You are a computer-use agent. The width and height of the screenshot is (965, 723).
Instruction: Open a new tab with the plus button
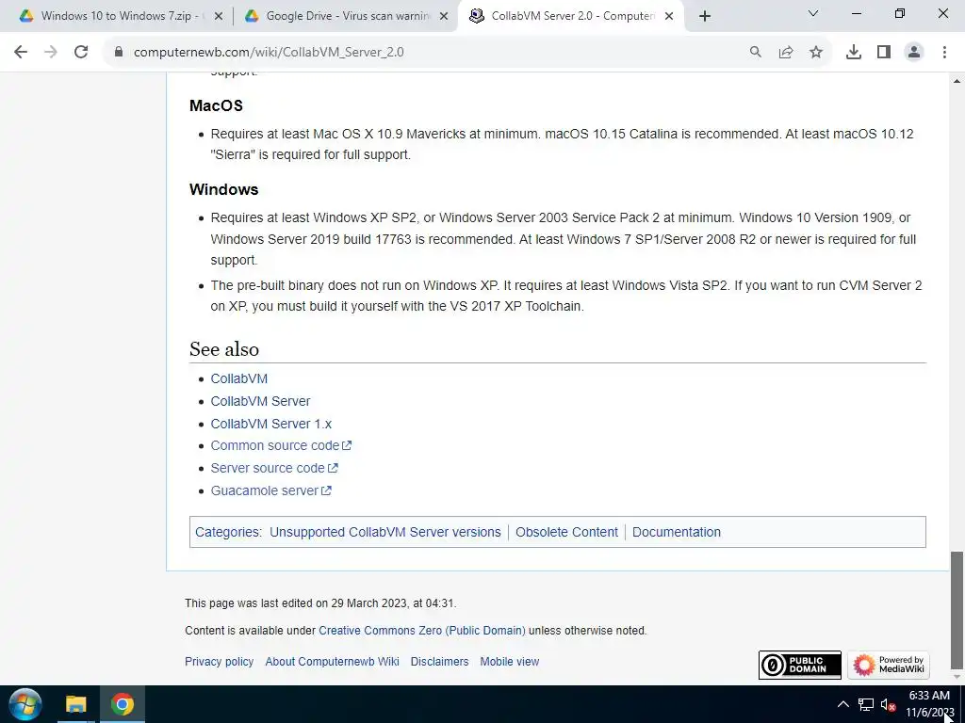coord(705,17)
